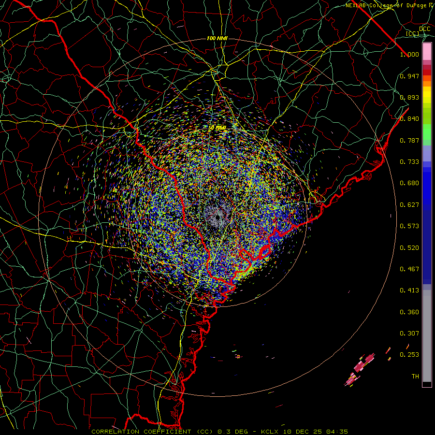Click the 100 NMI range ring label
The height and width of the screenshot is (435, 435).
[217, 38]
